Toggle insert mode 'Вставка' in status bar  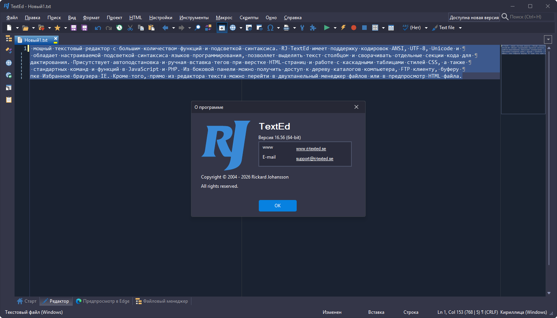[x=376, y=312]
